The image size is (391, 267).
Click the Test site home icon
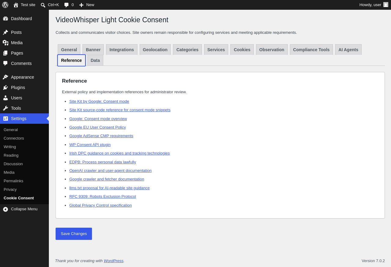(16, 5)
